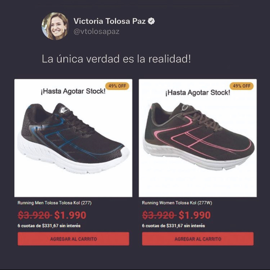This screenshot has height=270, width=270.
Task: Open the Victoria Tolosa Paz profile name
Action: (x=110, y=21)
